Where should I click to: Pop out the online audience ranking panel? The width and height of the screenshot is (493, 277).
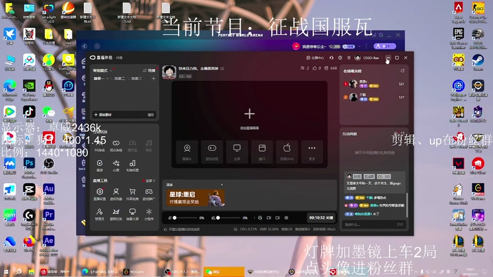[x=403, y=71]
